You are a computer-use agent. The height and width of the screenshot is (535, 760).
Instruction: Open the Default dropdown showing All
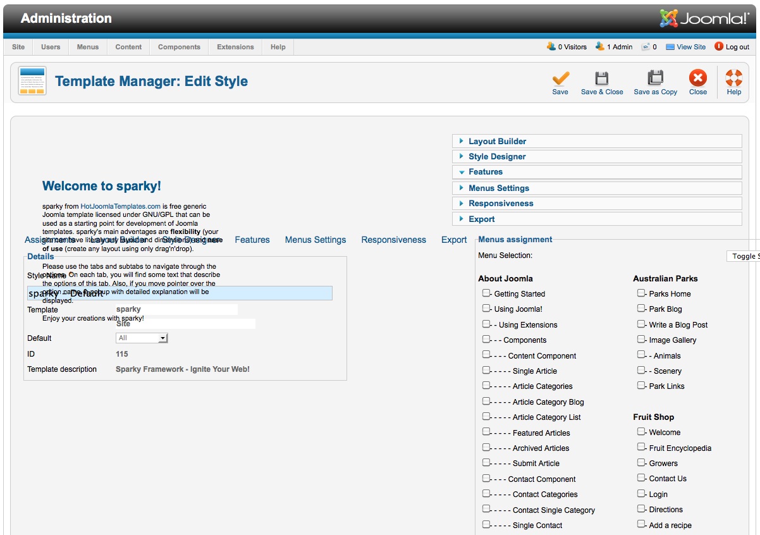point(142,338)
